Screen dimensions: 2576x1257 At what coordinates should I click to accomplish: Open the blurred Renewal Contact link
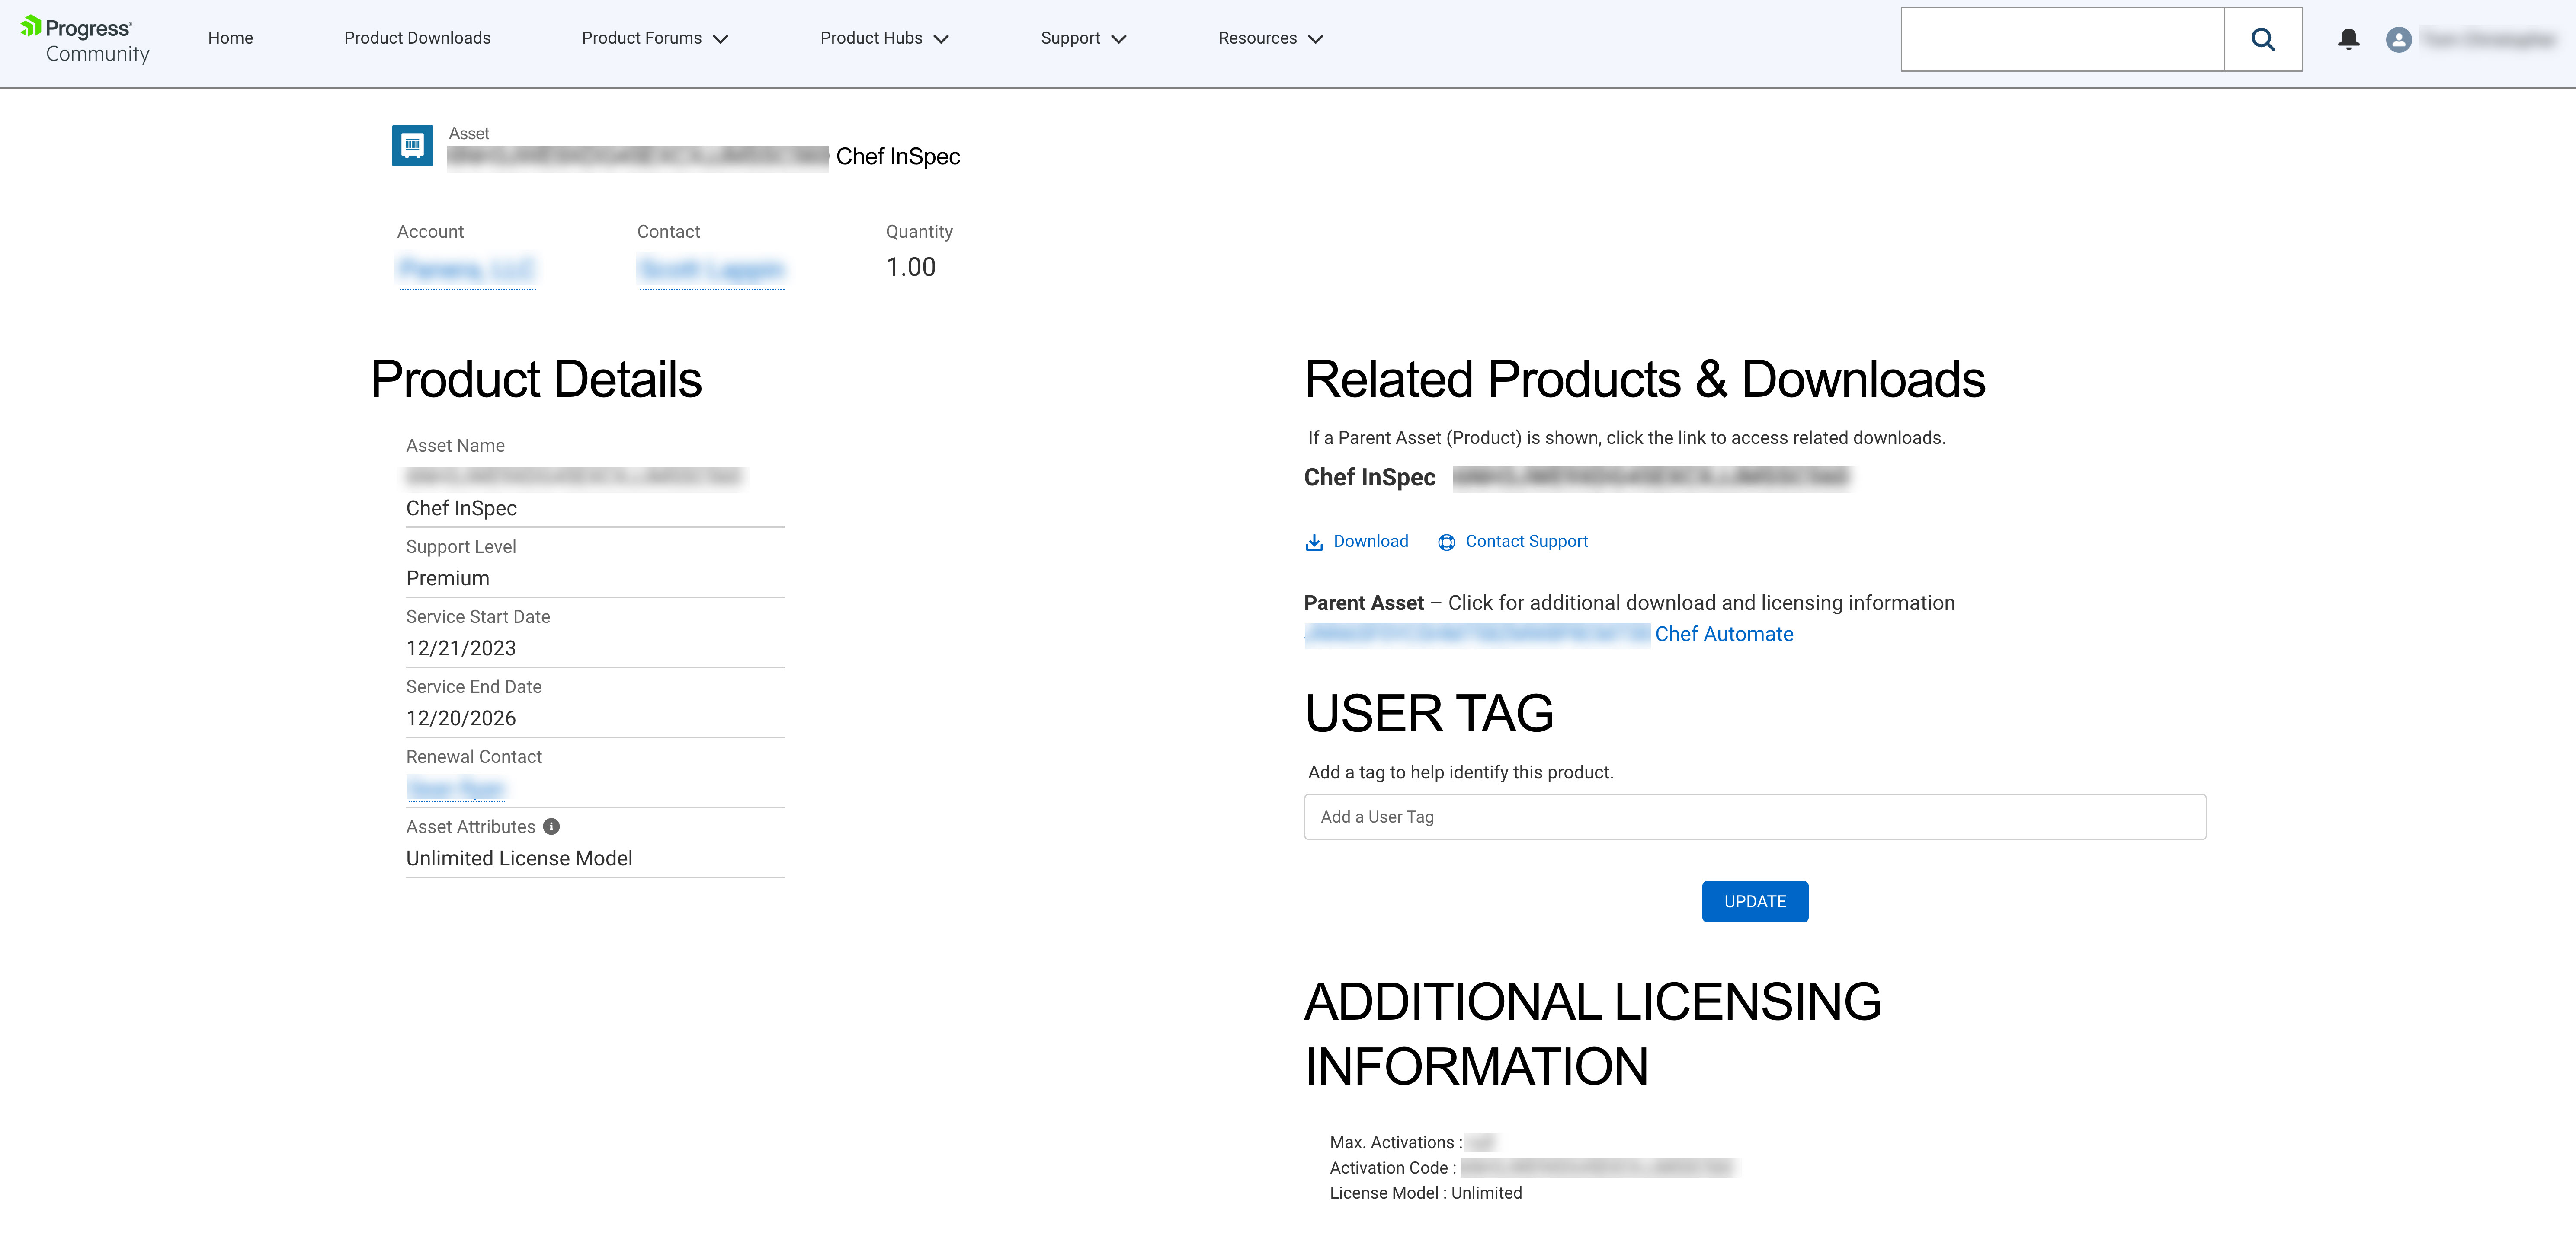tap(456, 788)
